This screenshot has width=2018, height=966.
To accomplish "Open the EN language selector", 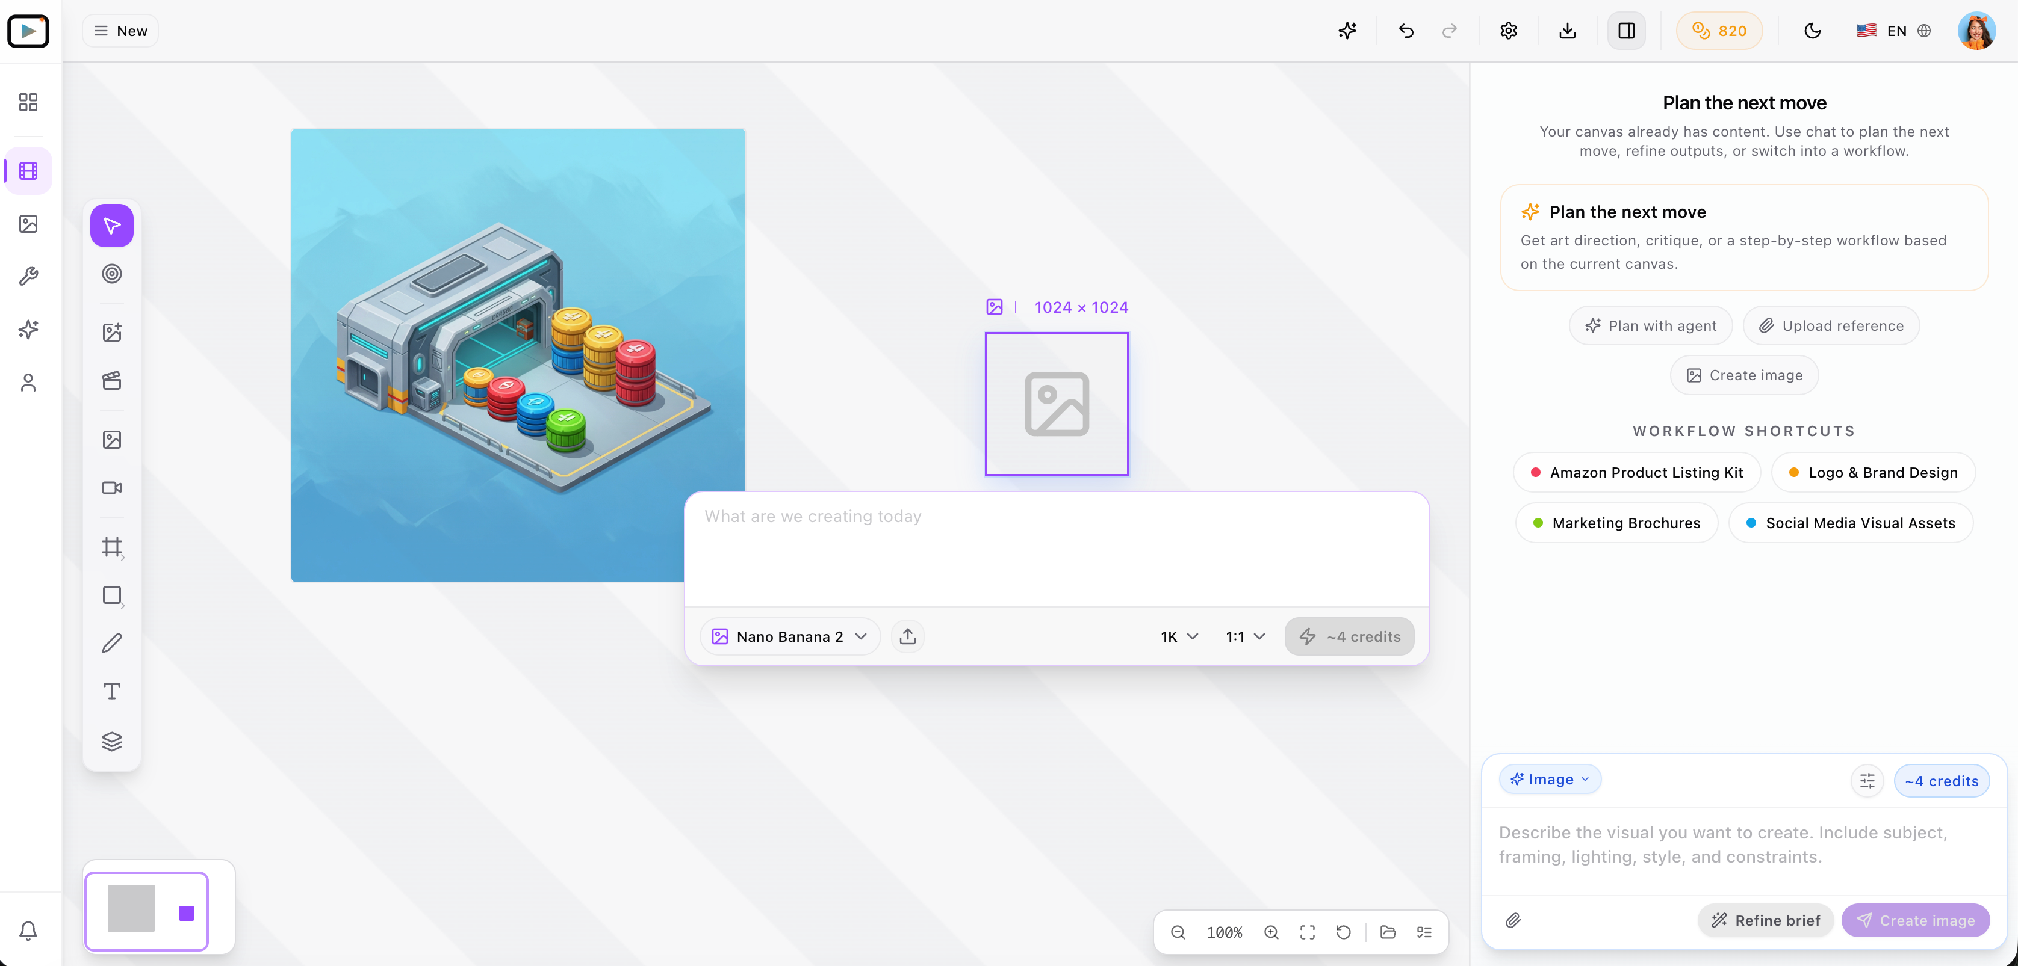I will tap(1893, 31).
